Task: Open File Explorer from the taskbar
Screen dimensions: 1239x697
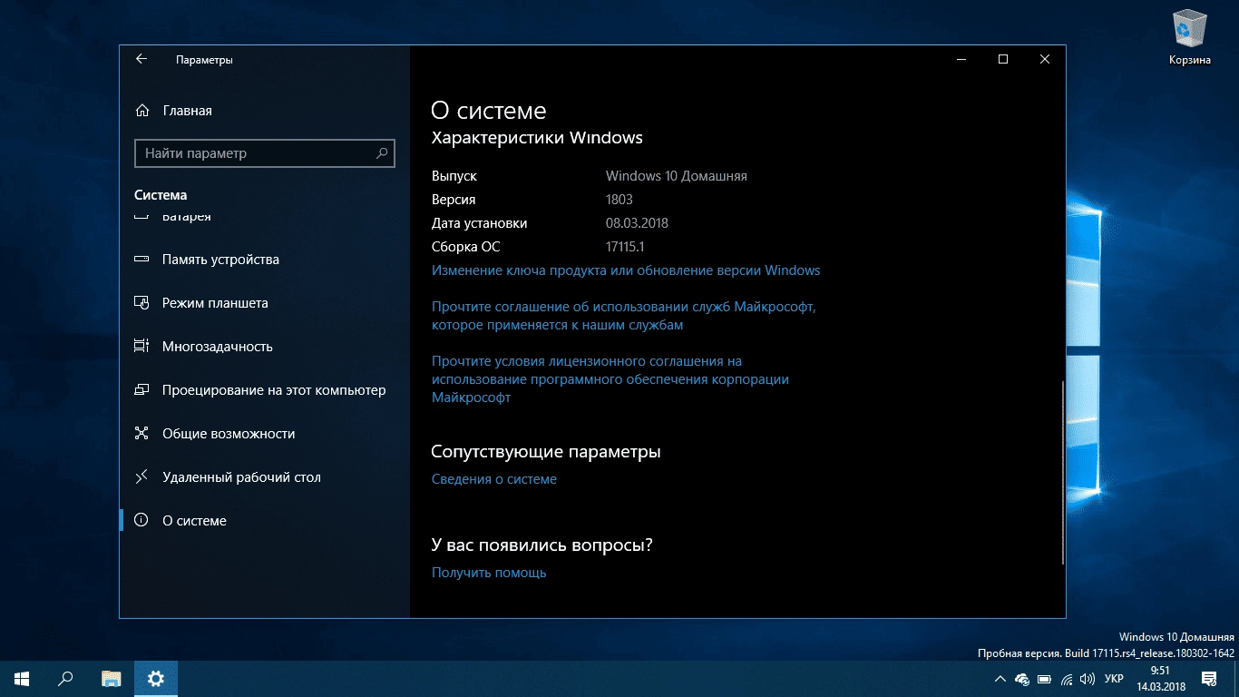Action: coord(111,678)
